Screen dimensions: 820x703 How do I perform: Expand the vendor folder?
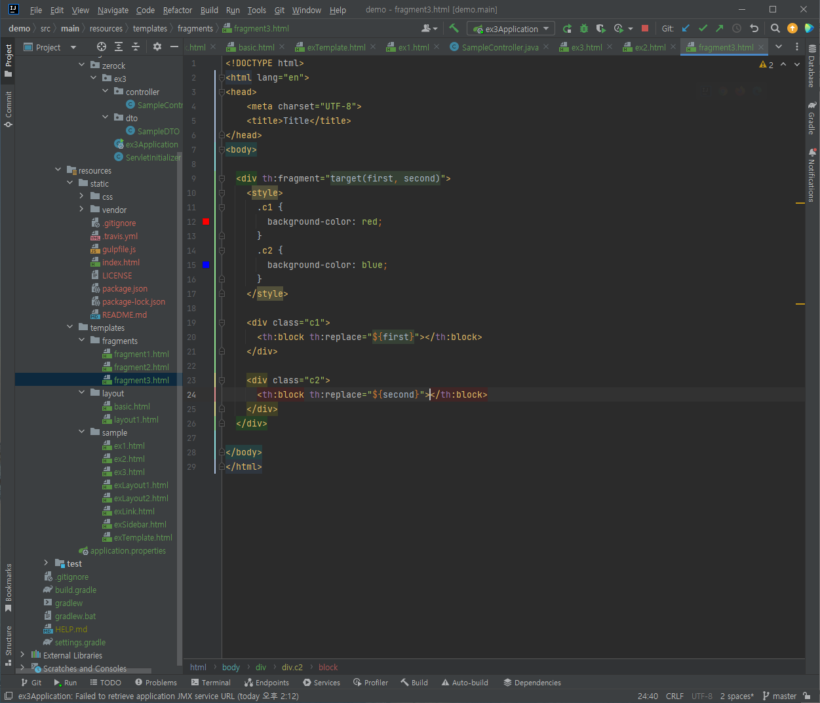[x=82, y=209]
